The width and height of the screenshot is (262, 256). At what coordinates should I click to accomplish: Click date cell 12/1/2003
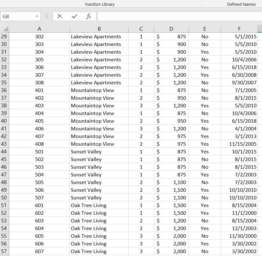(x=239, y=228)
